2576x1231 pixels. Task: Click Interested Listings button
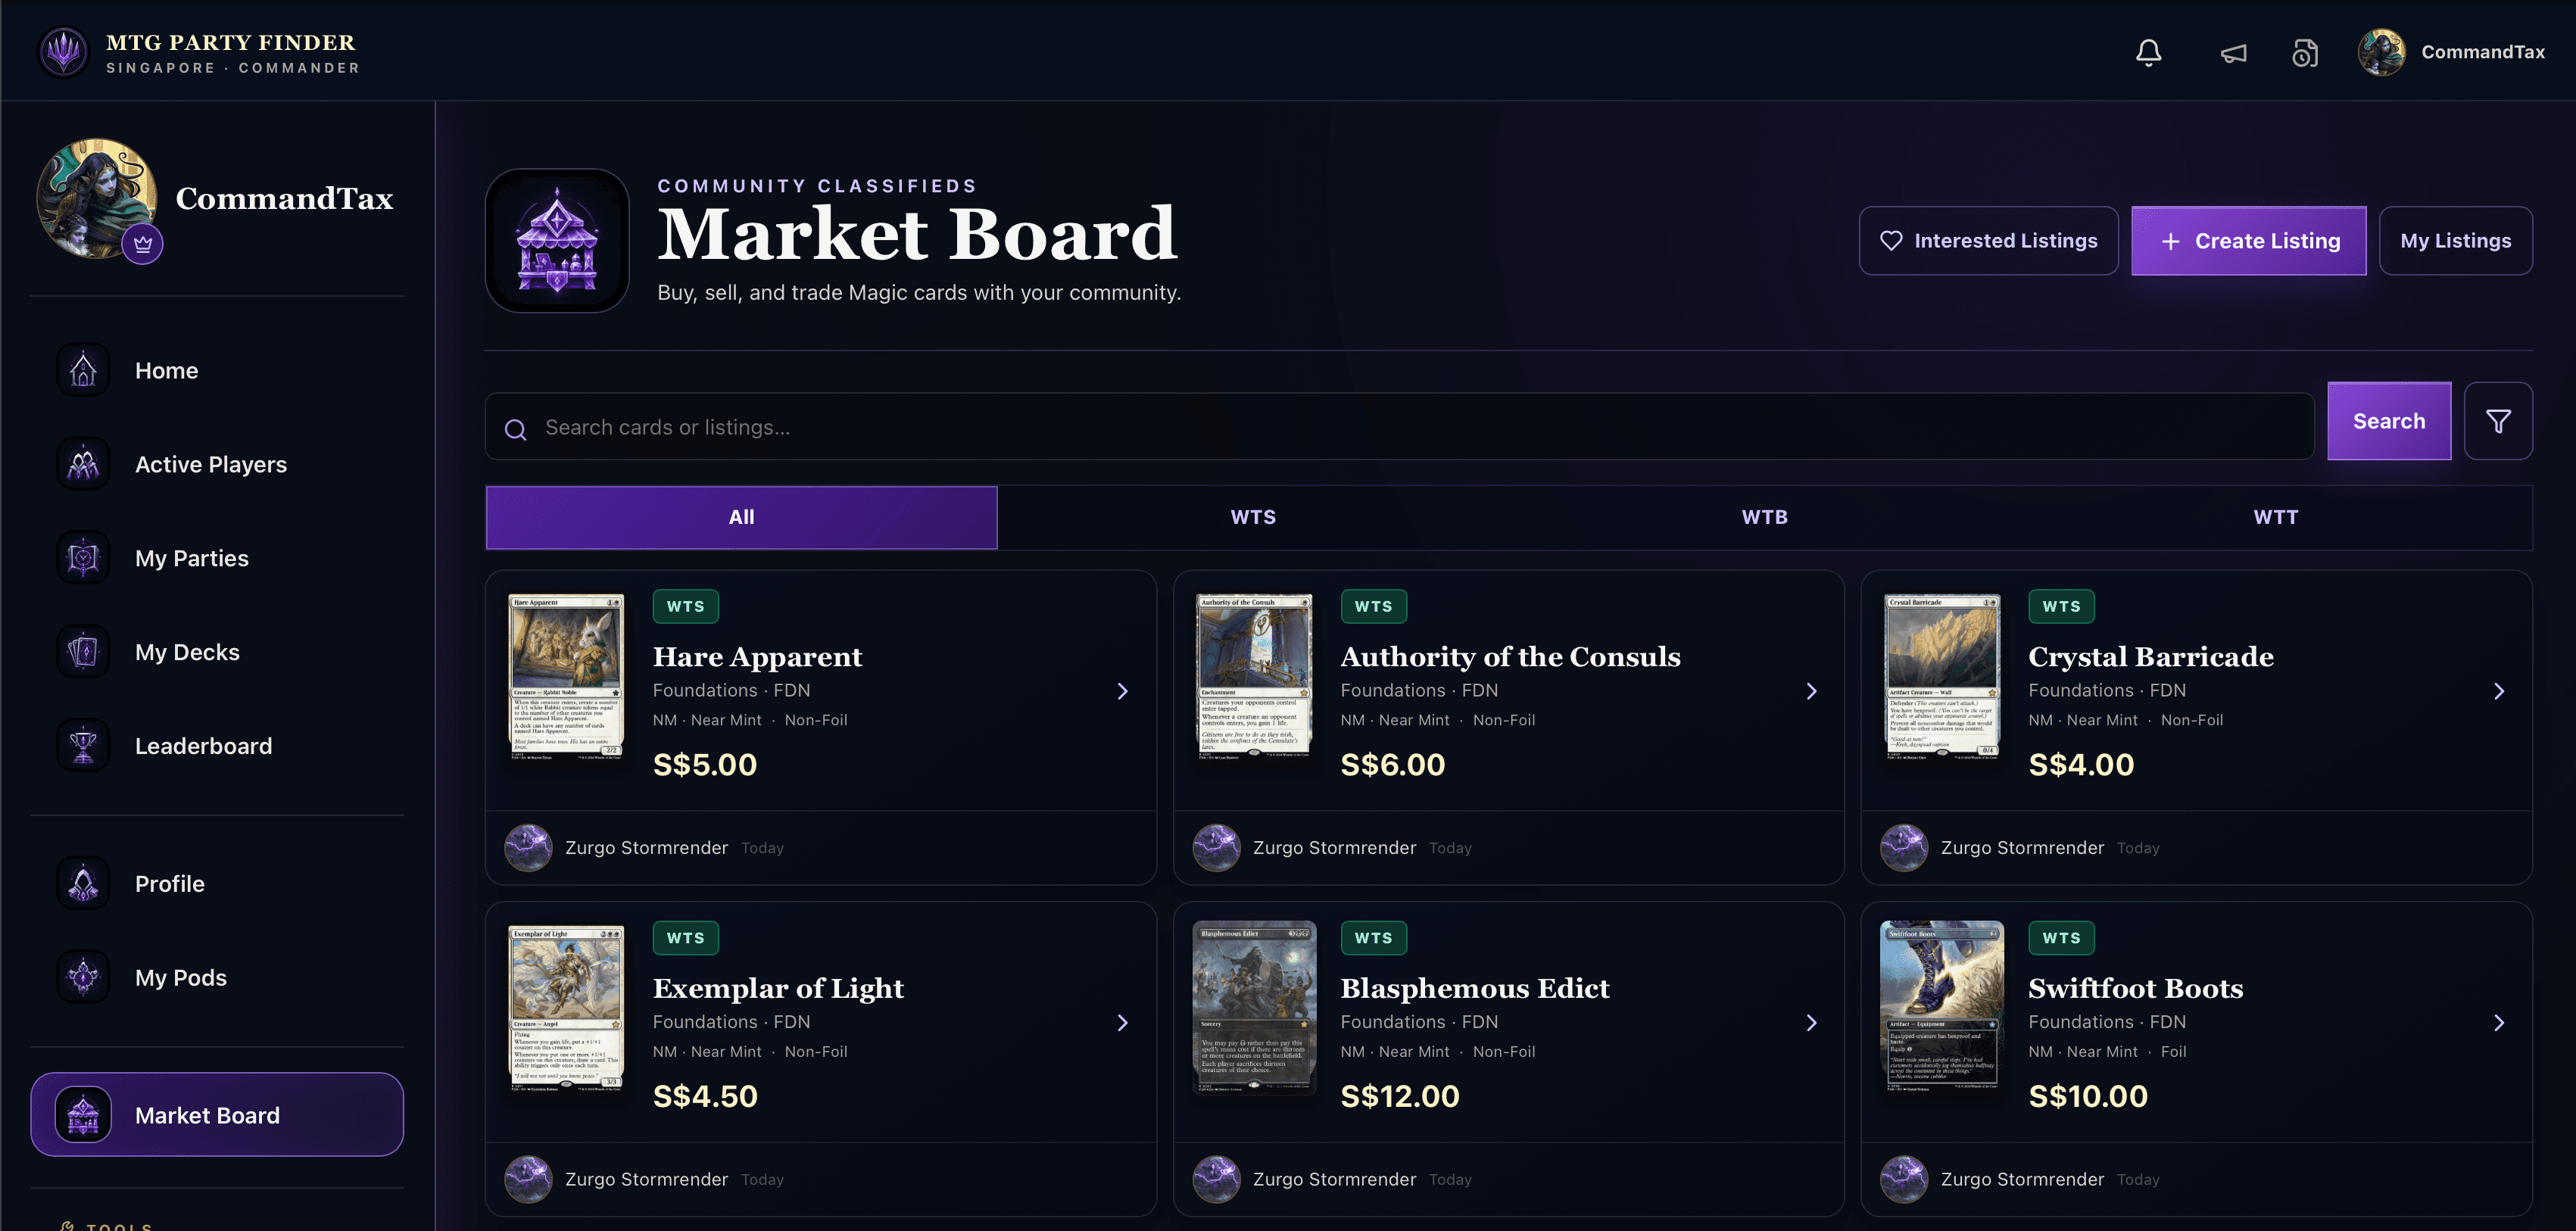(1988, 240)
